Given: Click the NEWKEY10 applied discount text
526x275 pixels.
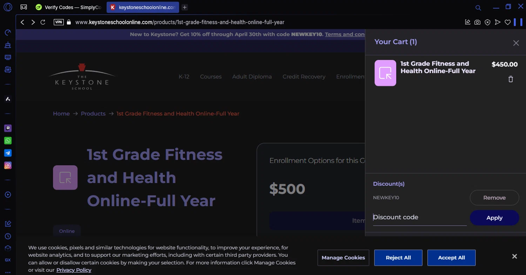Looking at the screenshot, I should click(x=386, y=197).
